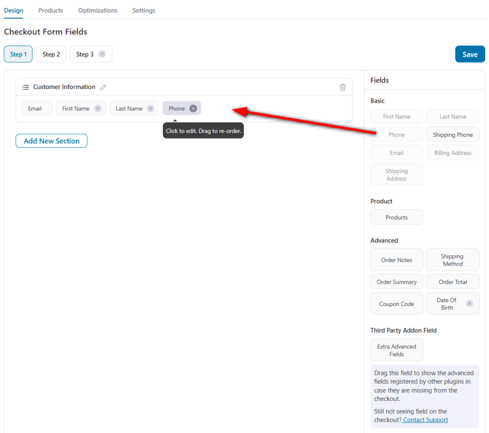Click the pencil icon to edit Customer Information title

[103, 87]
